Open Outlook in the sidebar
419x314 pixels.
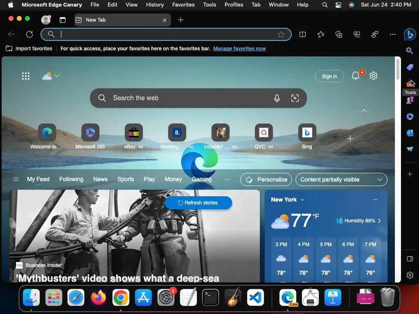(410, 133)
